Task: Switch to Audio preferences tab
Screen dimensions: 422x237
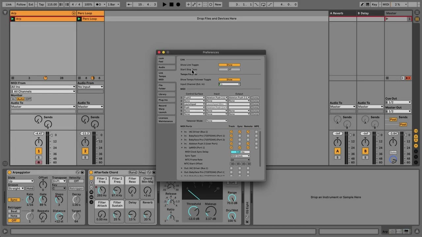Action: coord(166,67)
